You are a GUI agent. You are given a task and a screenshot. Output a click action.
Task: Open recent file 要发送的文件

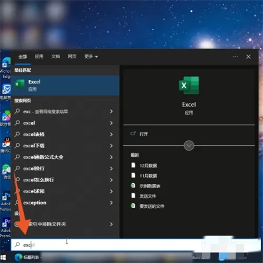[x=152, y=206]
